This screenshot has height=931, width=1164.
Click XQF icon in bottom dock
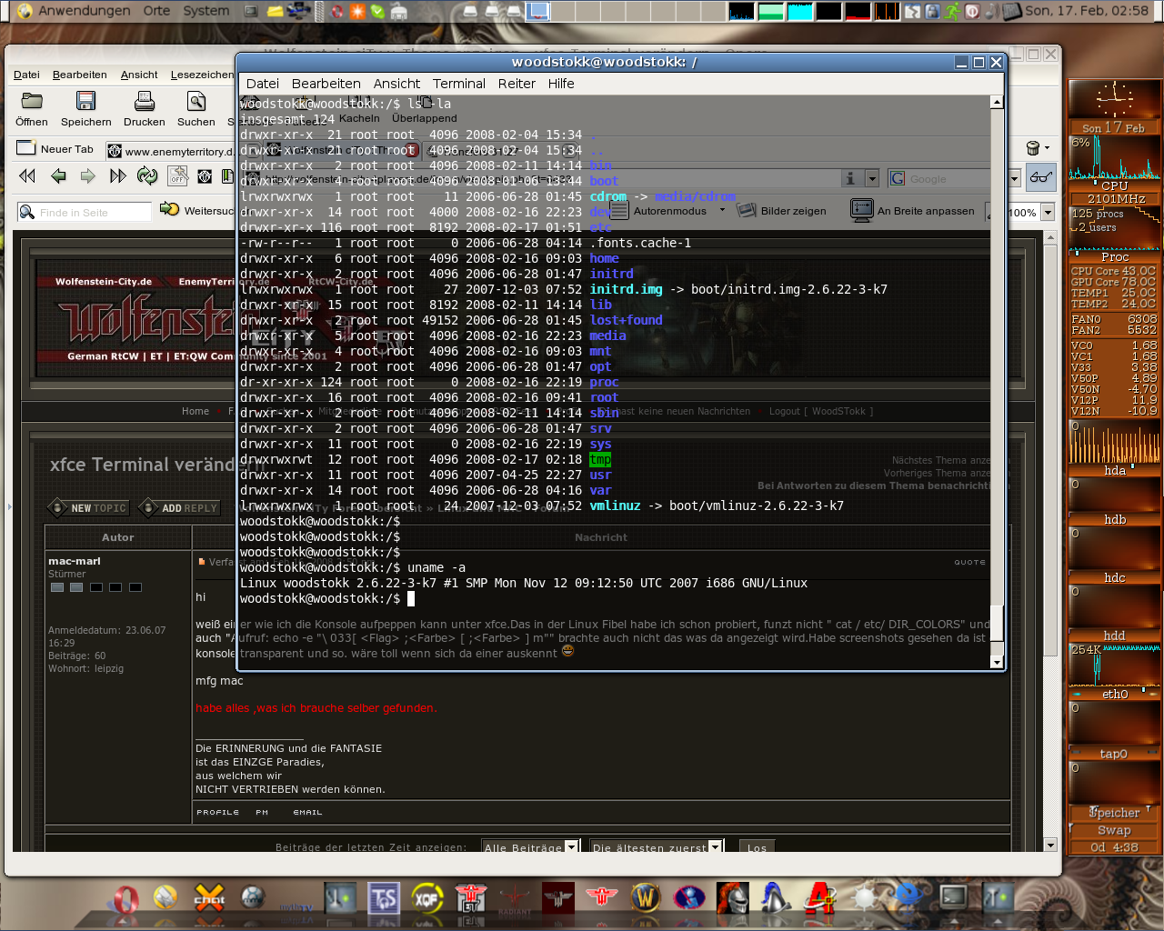(427, 899)
